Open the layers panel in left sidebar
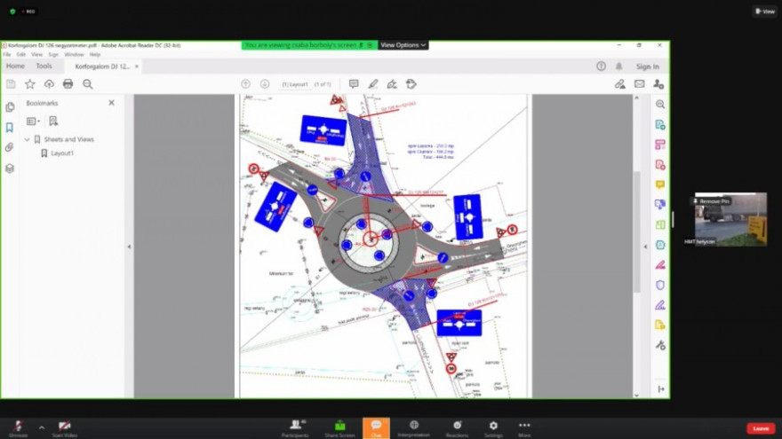The height and width of the screenshot is (439, 782). 10,168
